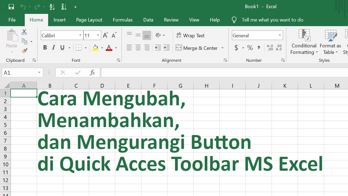Click the Copy icon
This screenshot has height=196, width=348.
point(24,41)
